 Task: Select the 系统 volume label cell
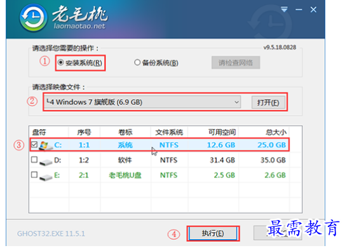(x=125, y=145)
